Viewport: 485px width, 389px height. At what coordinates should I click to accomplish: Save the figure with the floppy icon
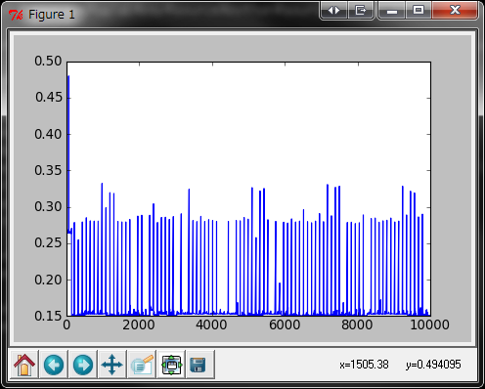coord(198,365)
